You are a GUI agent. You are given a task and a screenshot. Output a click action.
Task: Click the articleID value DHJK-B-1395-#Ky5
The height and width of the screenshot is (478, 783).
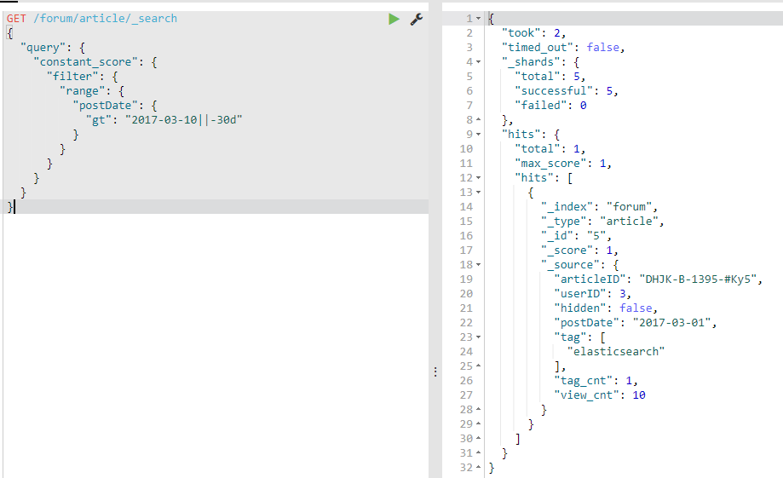click(x=698, y=279)
